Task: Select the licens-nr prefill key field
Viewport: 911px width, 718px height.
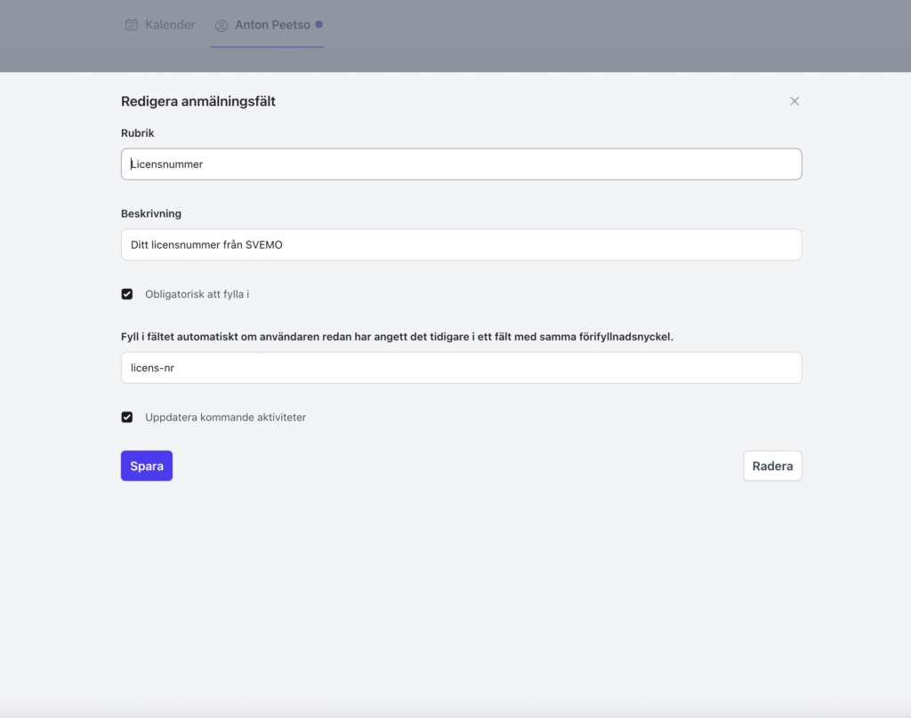Action: click(x=461, y=368)
